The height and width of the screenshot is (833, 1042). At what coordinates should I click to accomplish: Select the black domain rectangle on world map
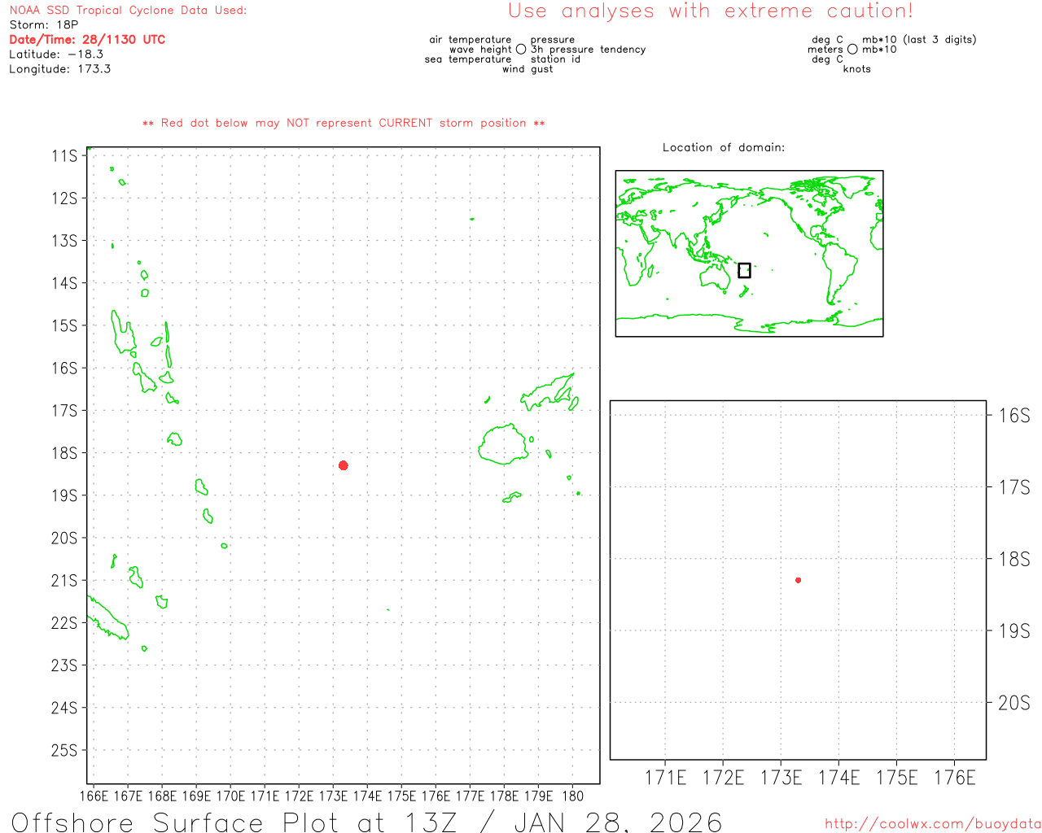pyautogui.click(x=744, y=270)
